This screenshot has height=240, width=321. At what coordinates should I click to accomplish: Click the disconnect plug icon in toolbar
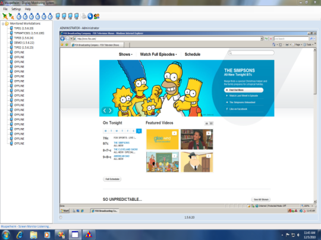click(11, 16)
